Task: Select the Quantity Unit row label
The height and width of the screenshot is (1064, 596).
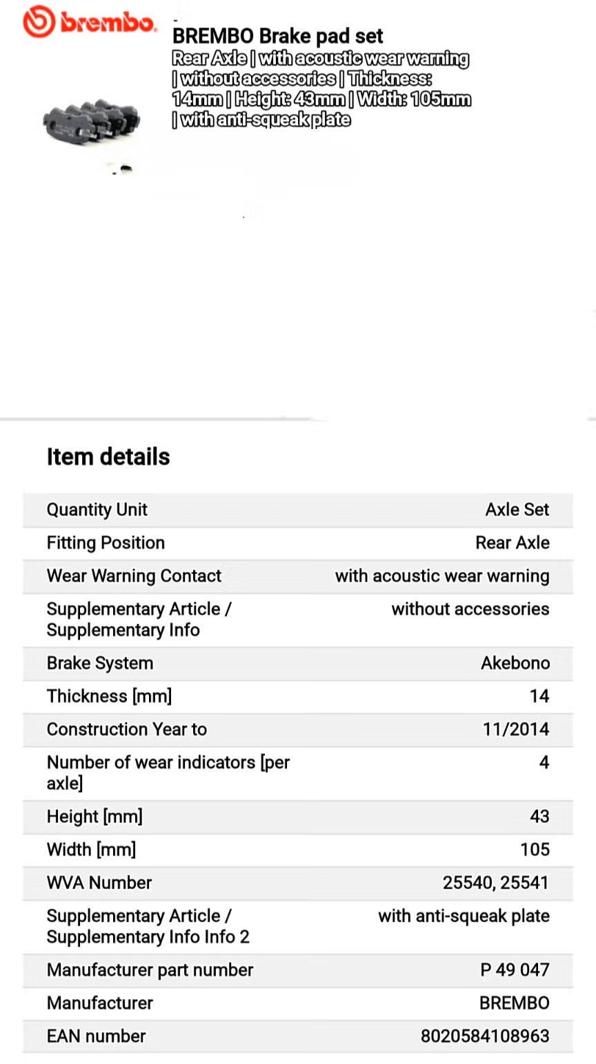Action: 97,510
